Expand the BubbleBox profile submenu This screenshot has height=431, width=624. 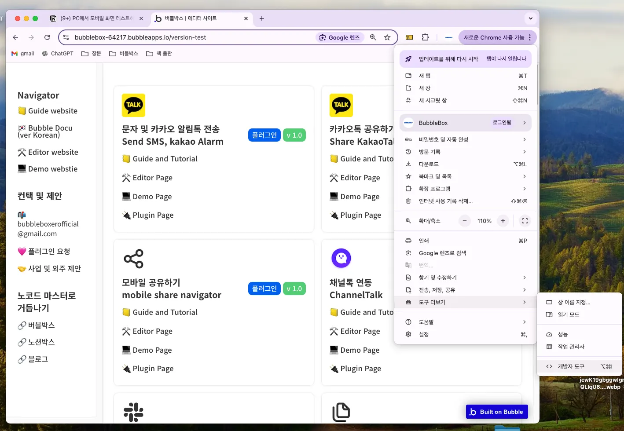point(466,123)
